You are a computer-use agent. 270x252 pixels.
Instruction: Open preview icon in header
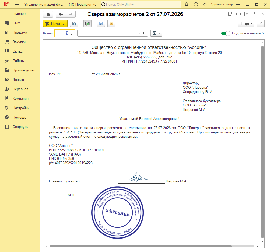(x=246, y=14)
